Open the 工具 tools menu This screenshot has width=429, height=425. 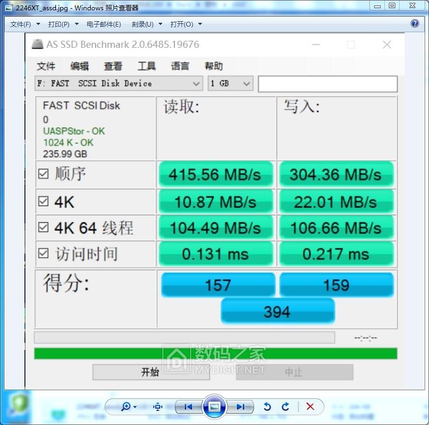coord(147,66)
